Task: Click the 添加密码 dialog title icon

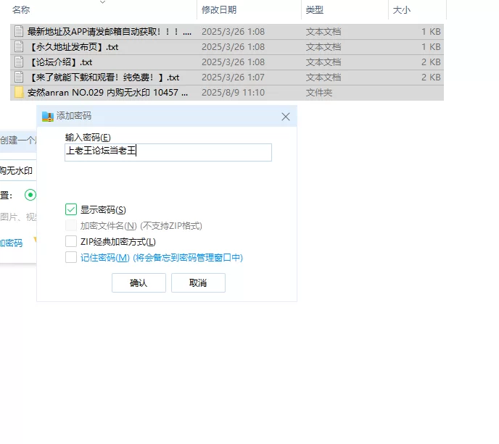Action: pyautogui.click(x=48, y=116)
